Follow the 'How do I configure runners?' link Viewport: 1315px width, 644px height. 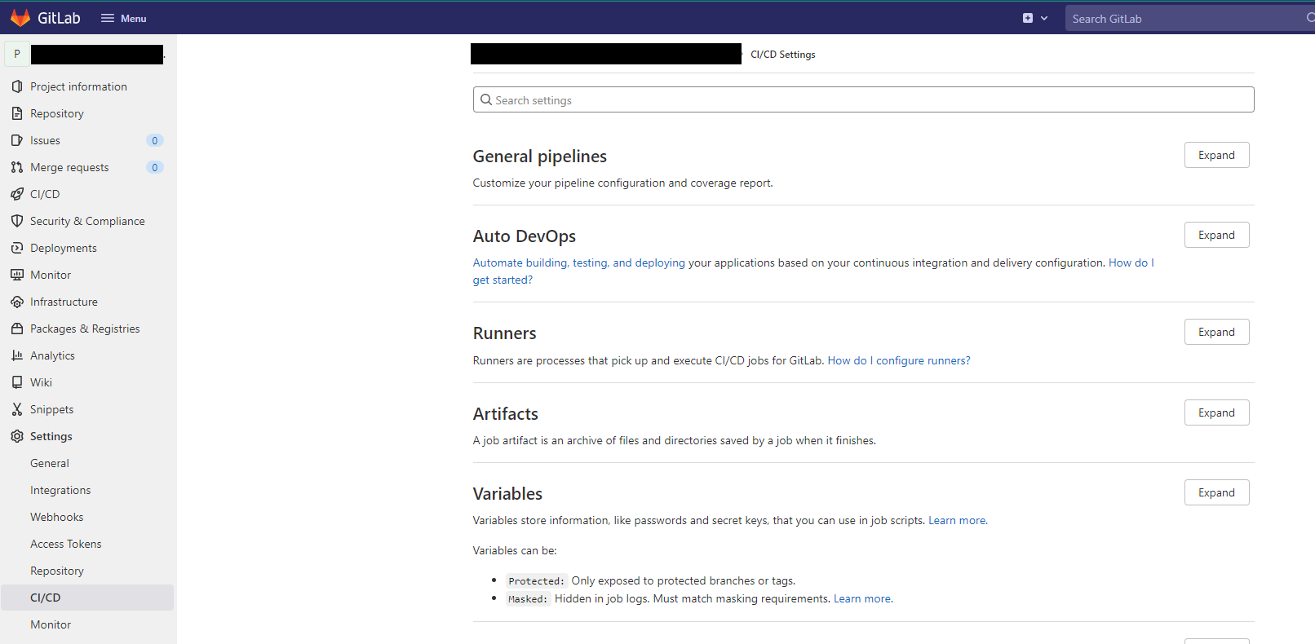coord(899,360)
